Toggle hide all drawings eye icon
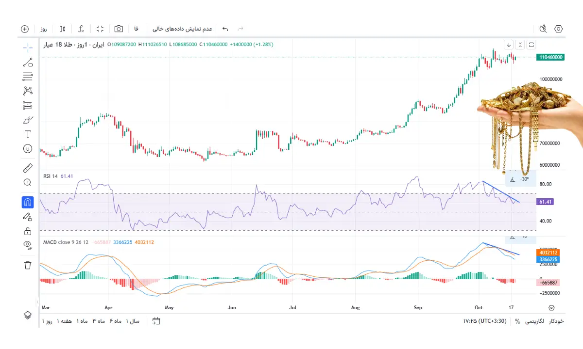 coord(28,245)
